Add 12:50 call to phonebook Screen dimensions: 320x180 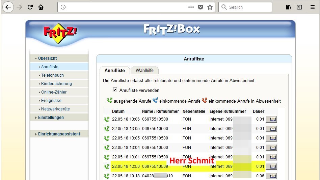[271, 166]
